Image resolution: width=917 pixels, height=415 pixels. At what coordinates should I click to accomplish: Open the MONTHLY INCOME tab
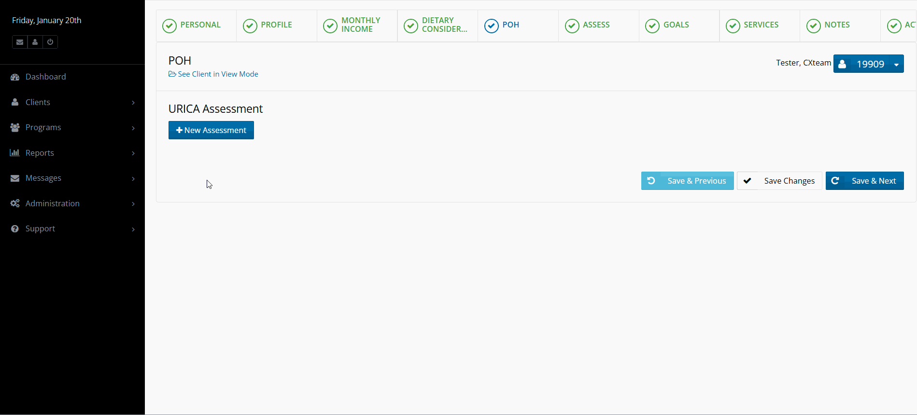(x=360, y=25)
